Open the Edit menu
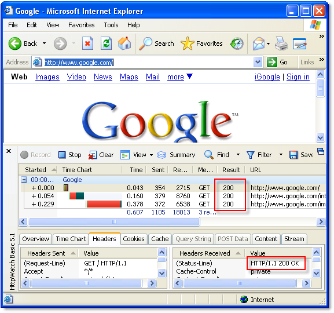Image resolution: width=334 pixels, height=313 pixels. (32, 25)
